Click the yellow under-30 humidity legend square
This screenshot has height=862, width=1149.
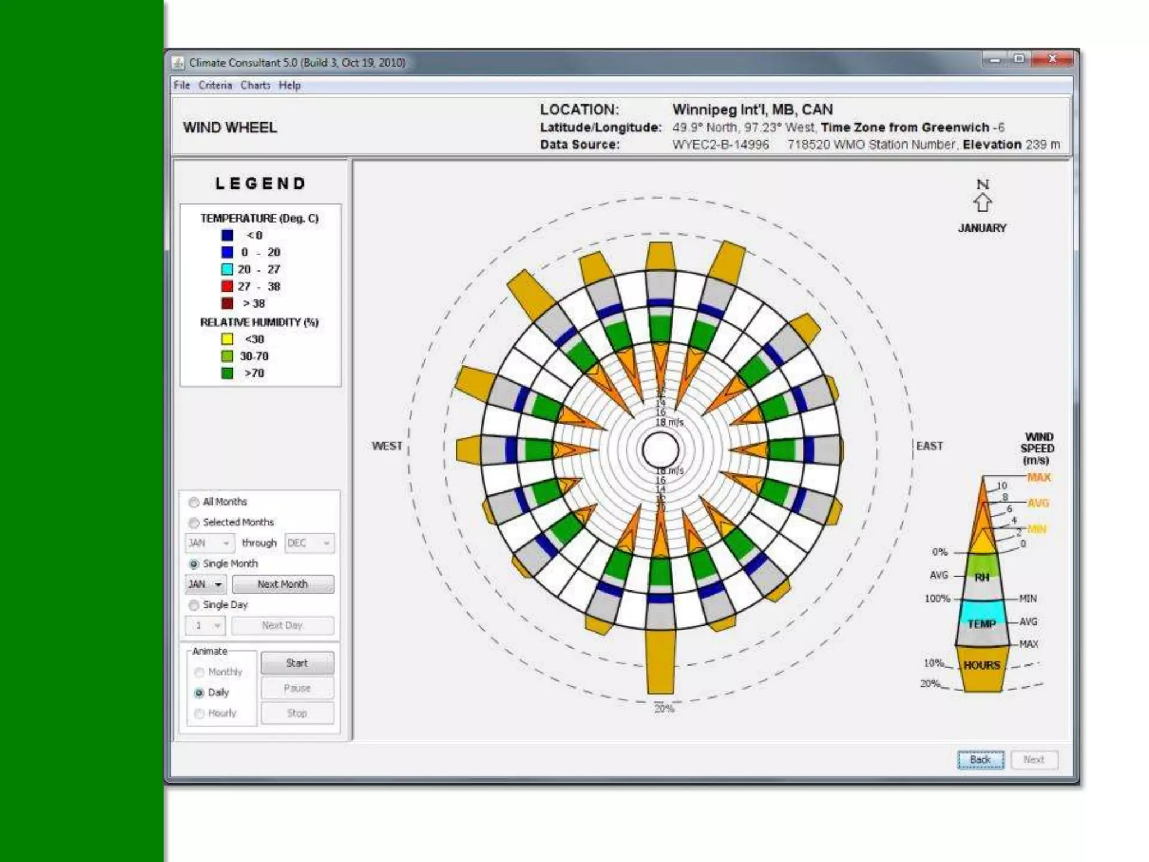coord(227,339)
